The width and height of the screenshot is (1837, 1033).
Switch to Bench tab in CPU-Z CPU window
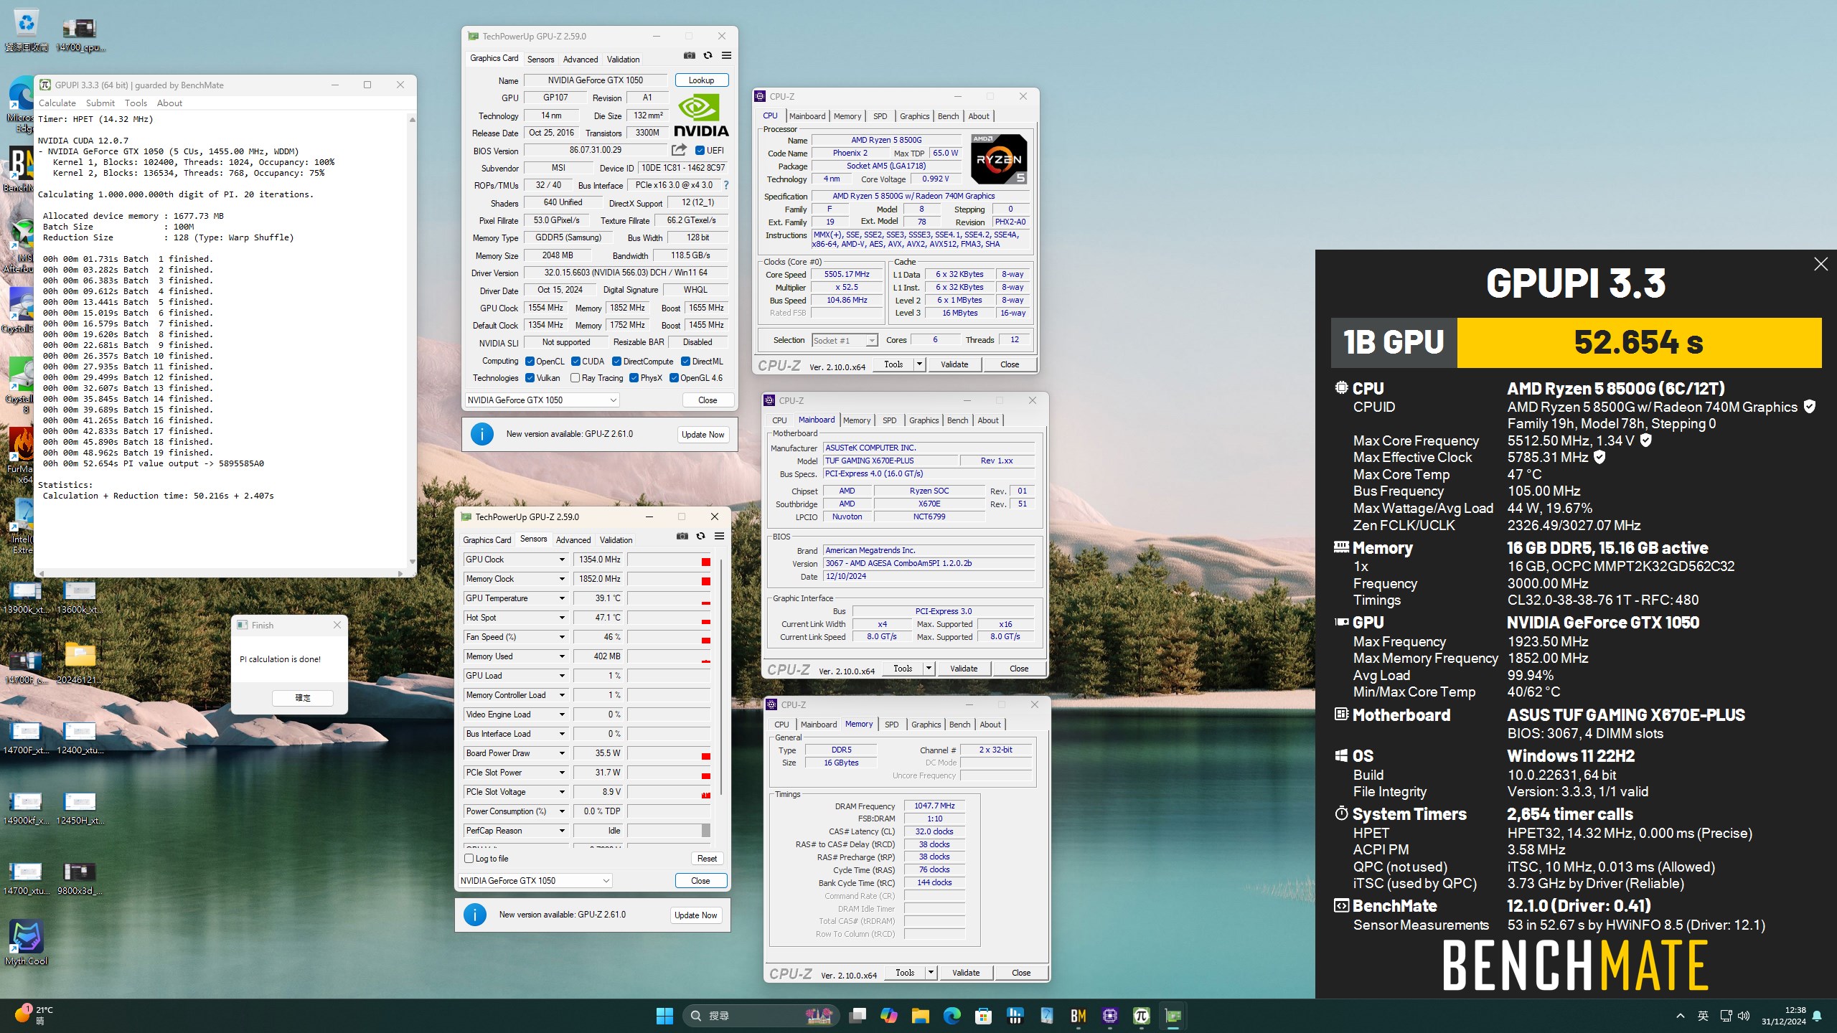coord(948,116)
